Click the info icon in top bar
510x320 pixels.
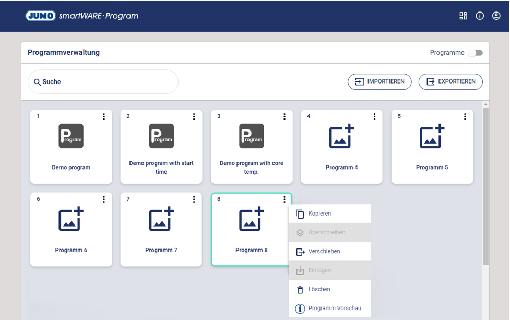[x=480, y=16]
